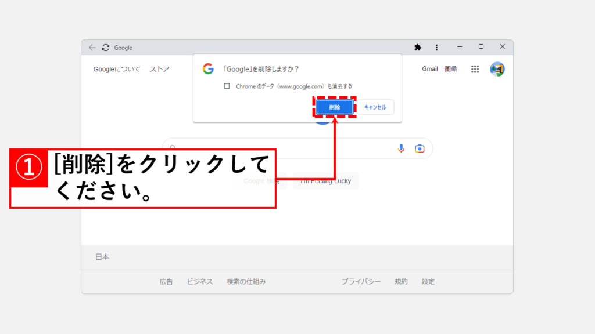Open the 検索の仕組み footer link
The width and height of the screenshot is (595, 334).
[246, 282]
